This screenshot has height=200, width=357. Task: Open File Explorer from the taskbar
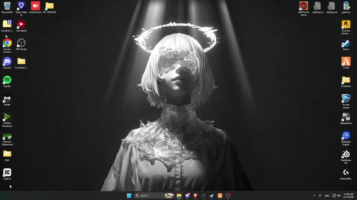click(179, 196)
